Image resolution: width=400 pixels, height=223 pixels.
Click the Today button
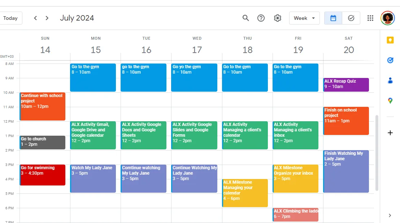point(10,18)
